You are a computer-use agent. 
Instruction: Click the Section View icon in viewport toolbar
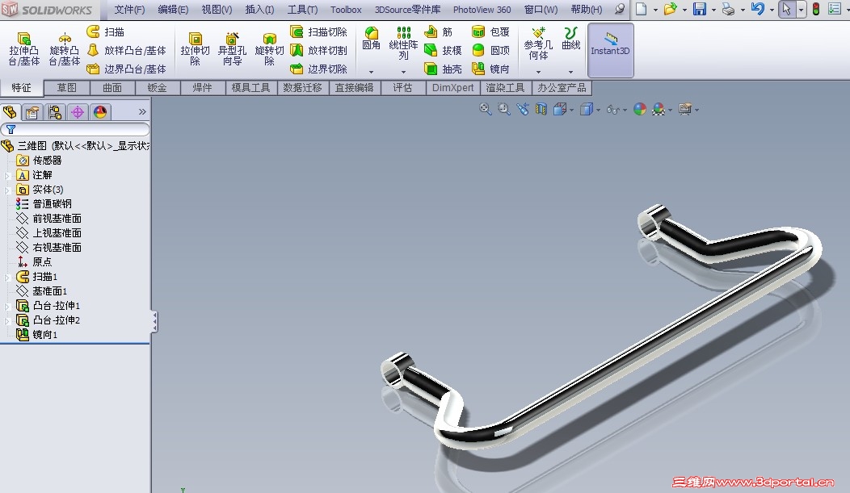click(541, 109)
